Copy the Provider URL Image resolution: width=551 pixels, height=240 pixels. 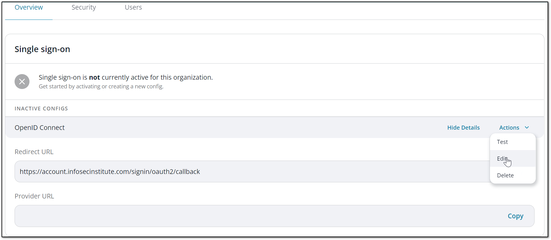click(x=515, y=216)
